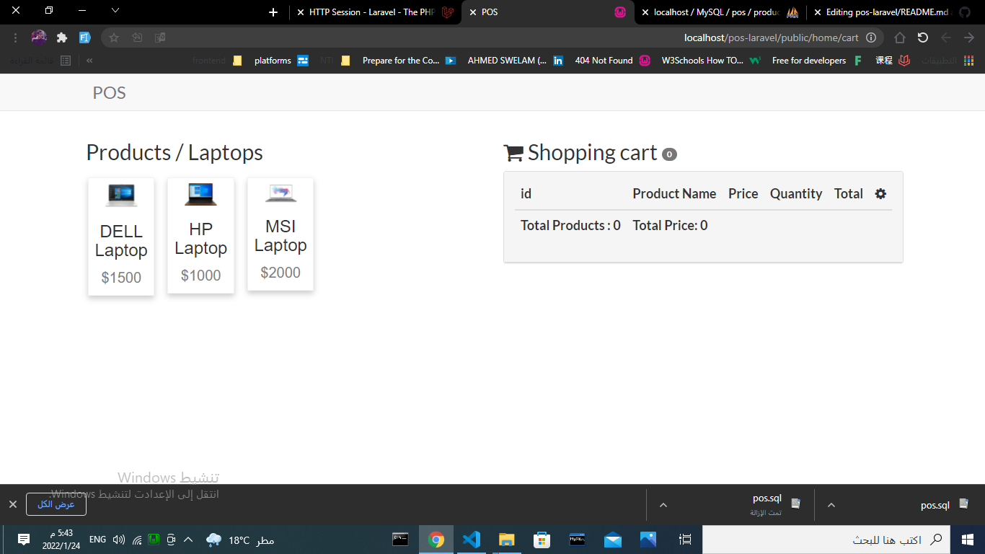Image resolution: width=985 pixels, height=554 pixels.
Task: Click the MSI Laptop product image
Action: (280, 193)
